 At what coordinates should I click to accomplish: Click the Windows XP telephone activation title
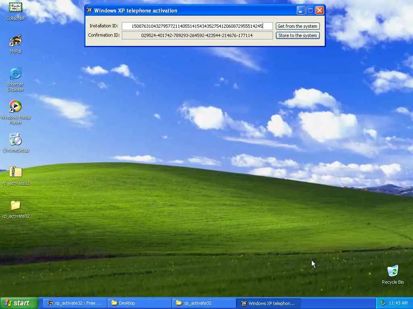(x=136, y=10)
